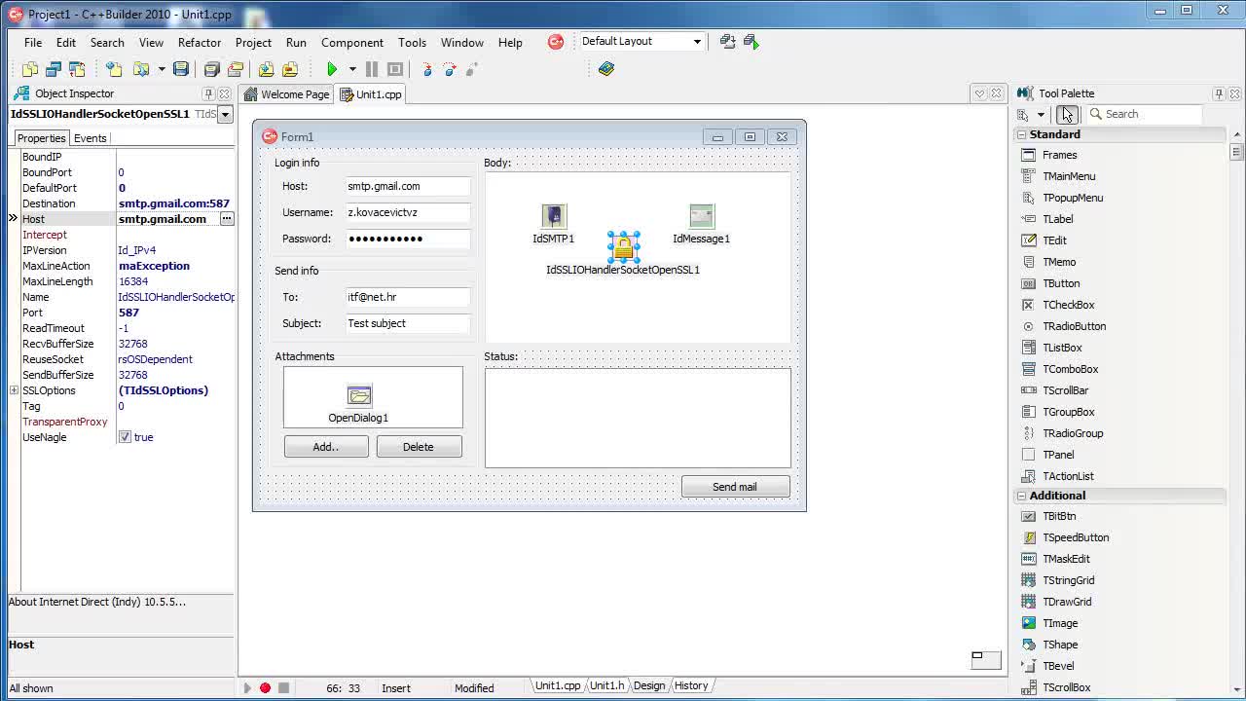Click the Add.. attachment button

tap(326, 447)
